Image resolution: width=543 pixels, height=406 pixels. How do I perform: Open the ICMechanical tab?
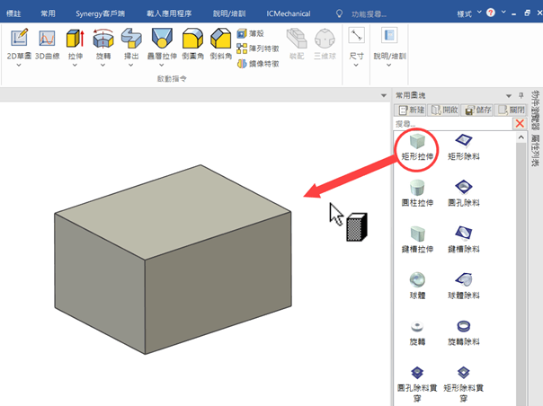(x=289, y=13)
